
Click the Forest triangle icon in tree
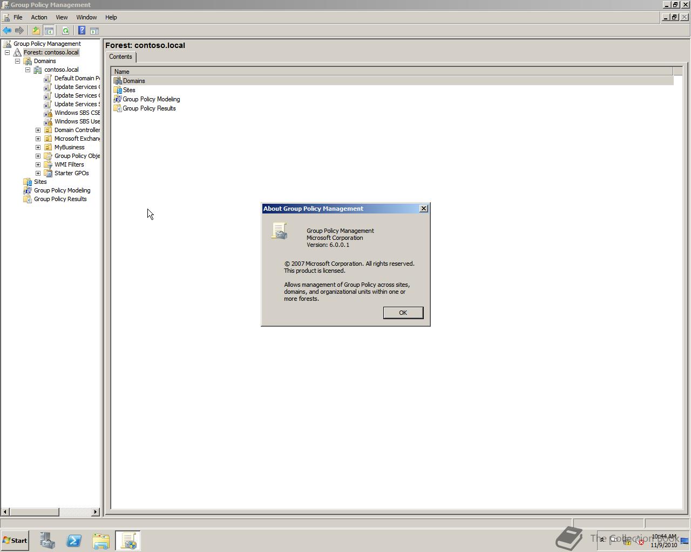[17, 52]
